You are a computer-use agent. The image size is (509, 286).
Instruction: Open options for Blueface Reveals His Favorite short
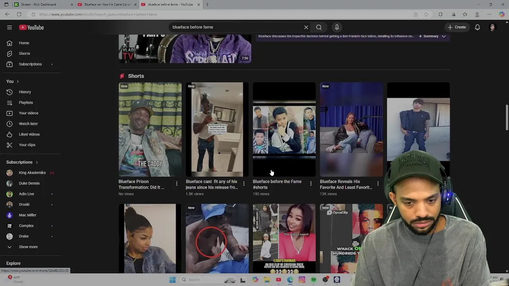[x=378, y=184]
